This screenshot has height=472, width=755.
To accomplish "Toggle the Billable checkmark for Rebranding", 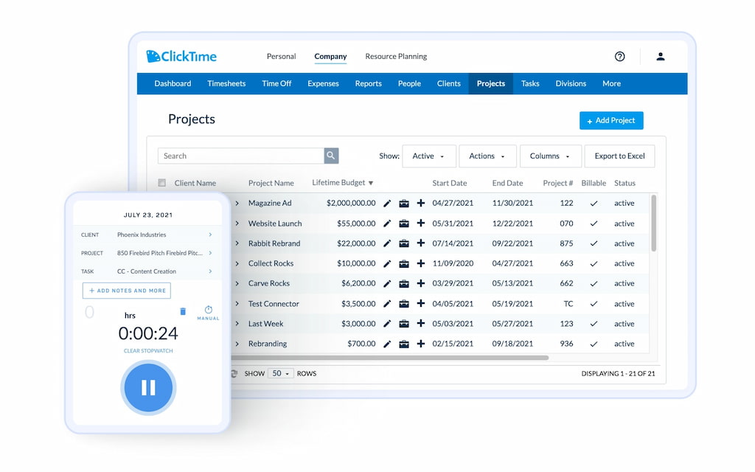I will click(x=594, y=344).
